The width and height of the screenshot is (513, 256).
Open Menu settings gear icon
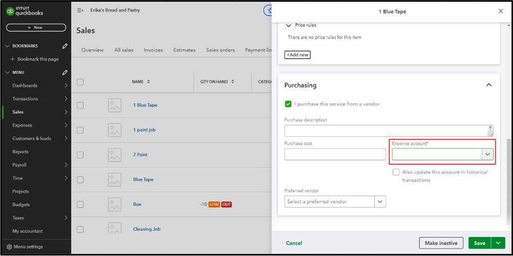click(x=9, y=247)
